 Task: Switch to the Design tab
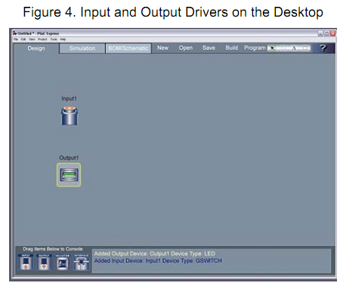36,48
